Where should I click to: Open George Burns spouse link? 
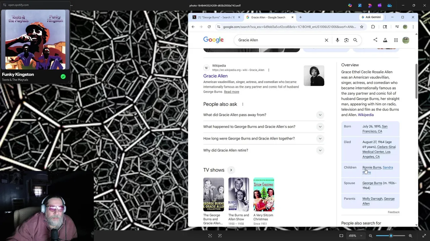(x=372, y=183)
